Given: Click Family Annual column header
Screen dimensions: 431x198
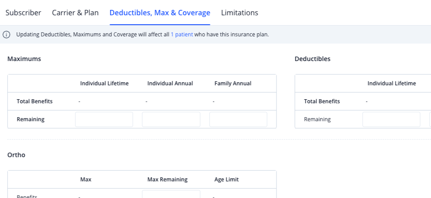Looking at the screenshot, I should click(233, 84).
